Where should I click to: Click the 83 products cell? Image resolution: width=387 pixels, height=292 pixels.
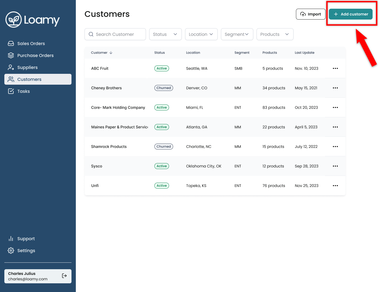[274, 107]
